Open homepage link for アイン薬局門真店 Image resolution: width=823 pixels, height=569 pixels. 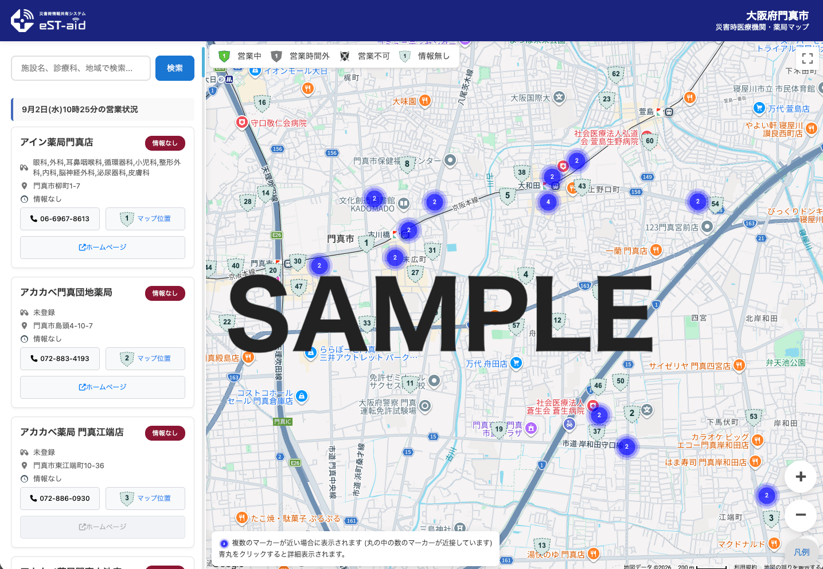coord(103,248)
